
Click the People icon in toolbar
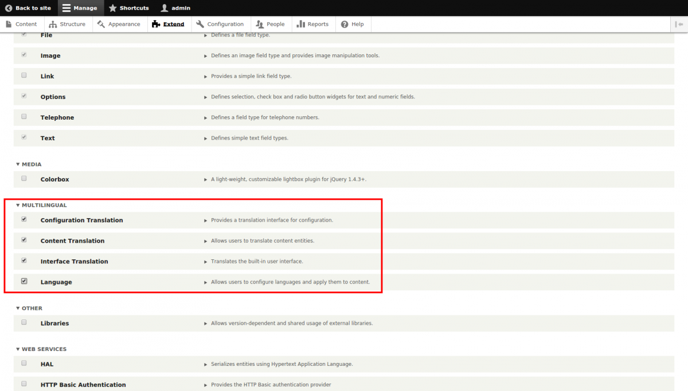click(x=260, y=24)
